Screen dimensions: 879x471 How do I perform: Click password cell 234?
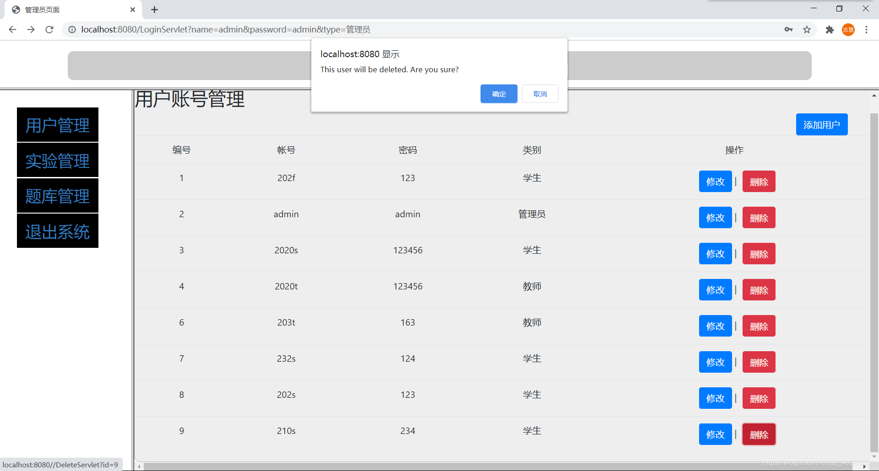[x=407, y=431]
